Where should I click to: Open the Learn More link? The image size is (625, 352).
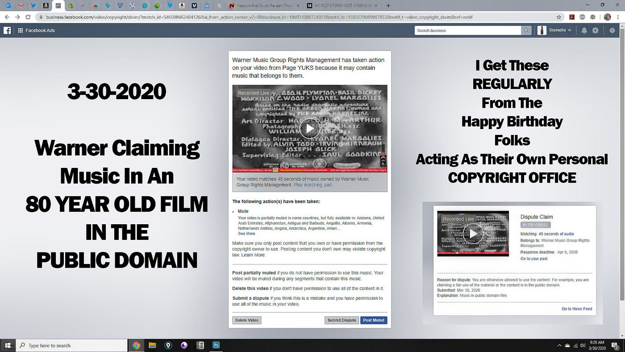[x=253, y=255]
